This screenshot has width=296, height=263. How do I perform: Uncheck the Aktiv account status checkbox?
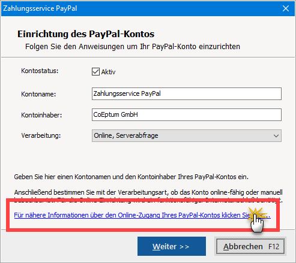95,71
